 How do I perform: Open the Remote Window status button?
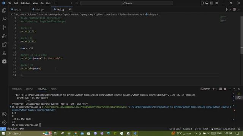(3, 129)
